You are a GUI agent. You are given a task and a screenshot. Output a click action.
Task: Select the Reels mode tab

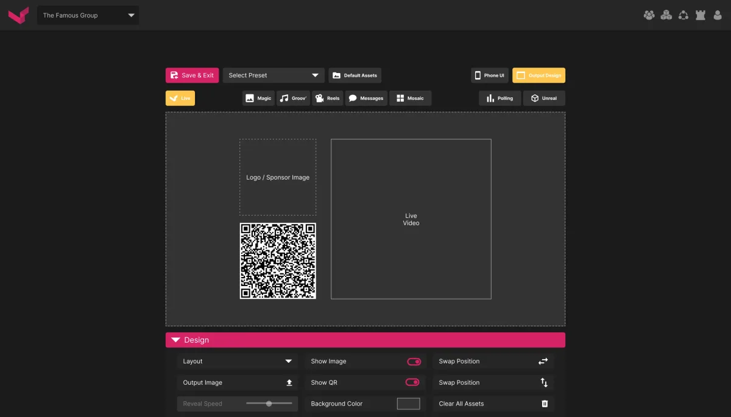[328, 98]
